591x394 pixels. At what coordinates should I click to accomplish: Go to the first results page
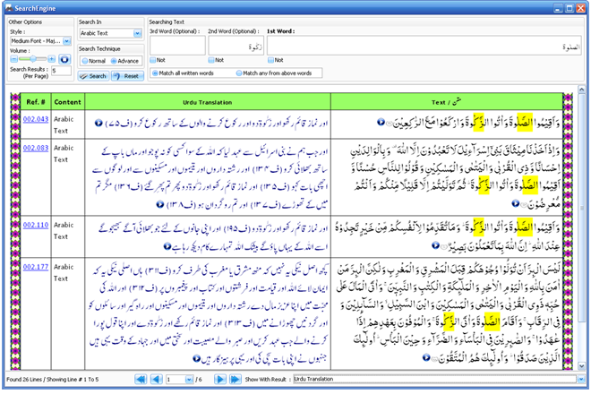pos(141,380)
